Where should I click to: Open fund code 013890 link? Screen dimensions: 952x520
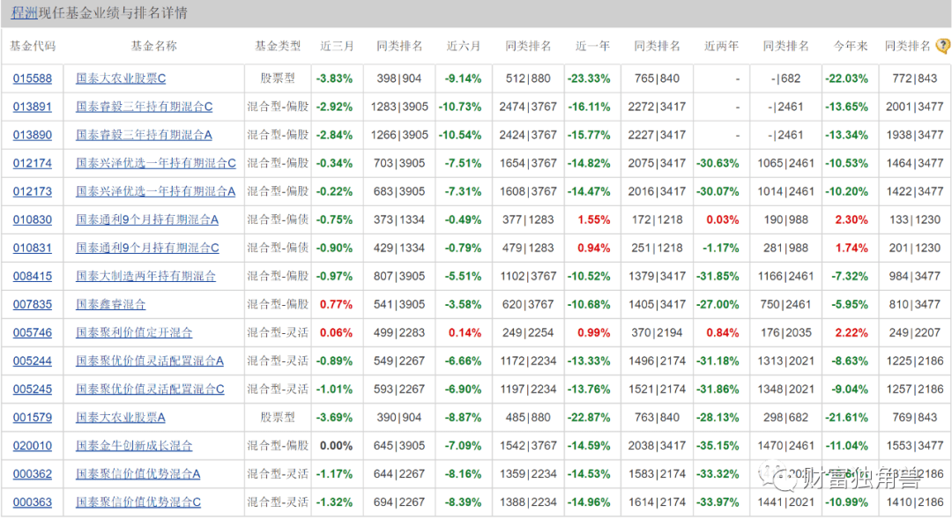point(33,135)
